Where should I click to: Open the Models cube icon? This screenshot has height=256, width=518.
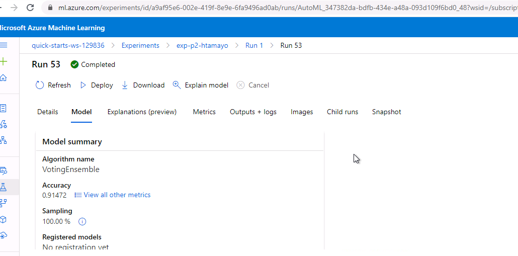[4, 219]
